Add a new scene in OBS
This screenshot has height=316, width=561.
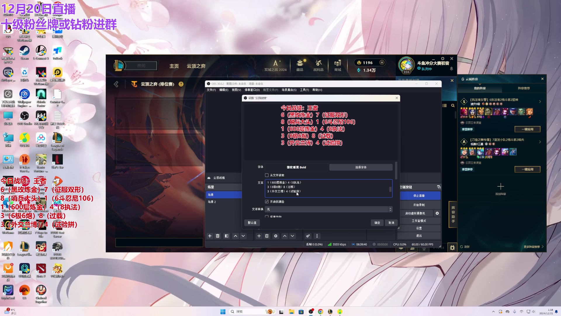pos(210,236)
